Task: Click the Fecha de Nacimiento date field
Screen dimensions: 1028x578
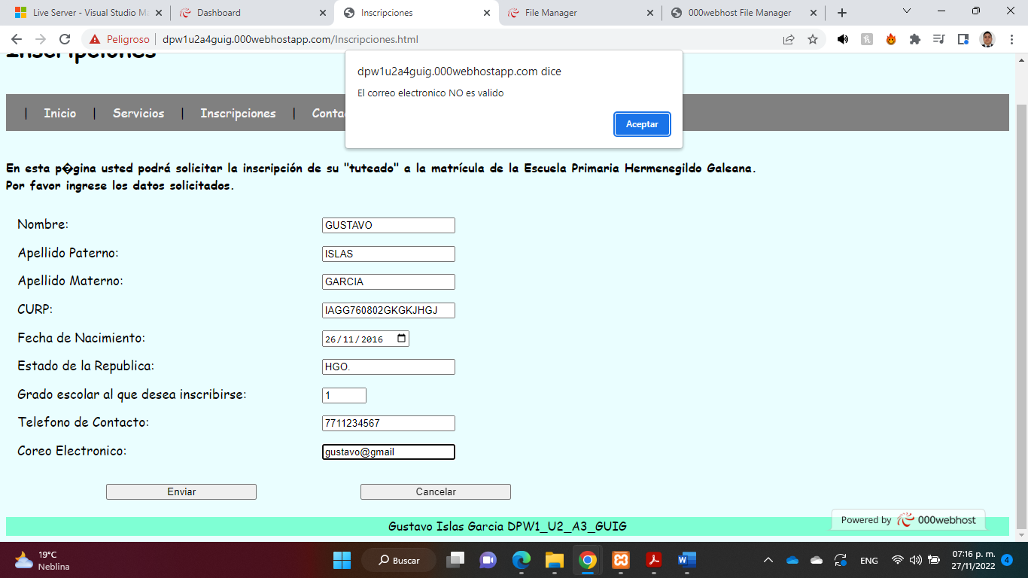Action: click(366, 339)
